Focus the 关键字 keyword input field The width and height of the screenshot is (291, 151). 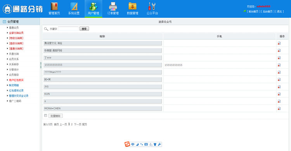(x=68, y=29)
